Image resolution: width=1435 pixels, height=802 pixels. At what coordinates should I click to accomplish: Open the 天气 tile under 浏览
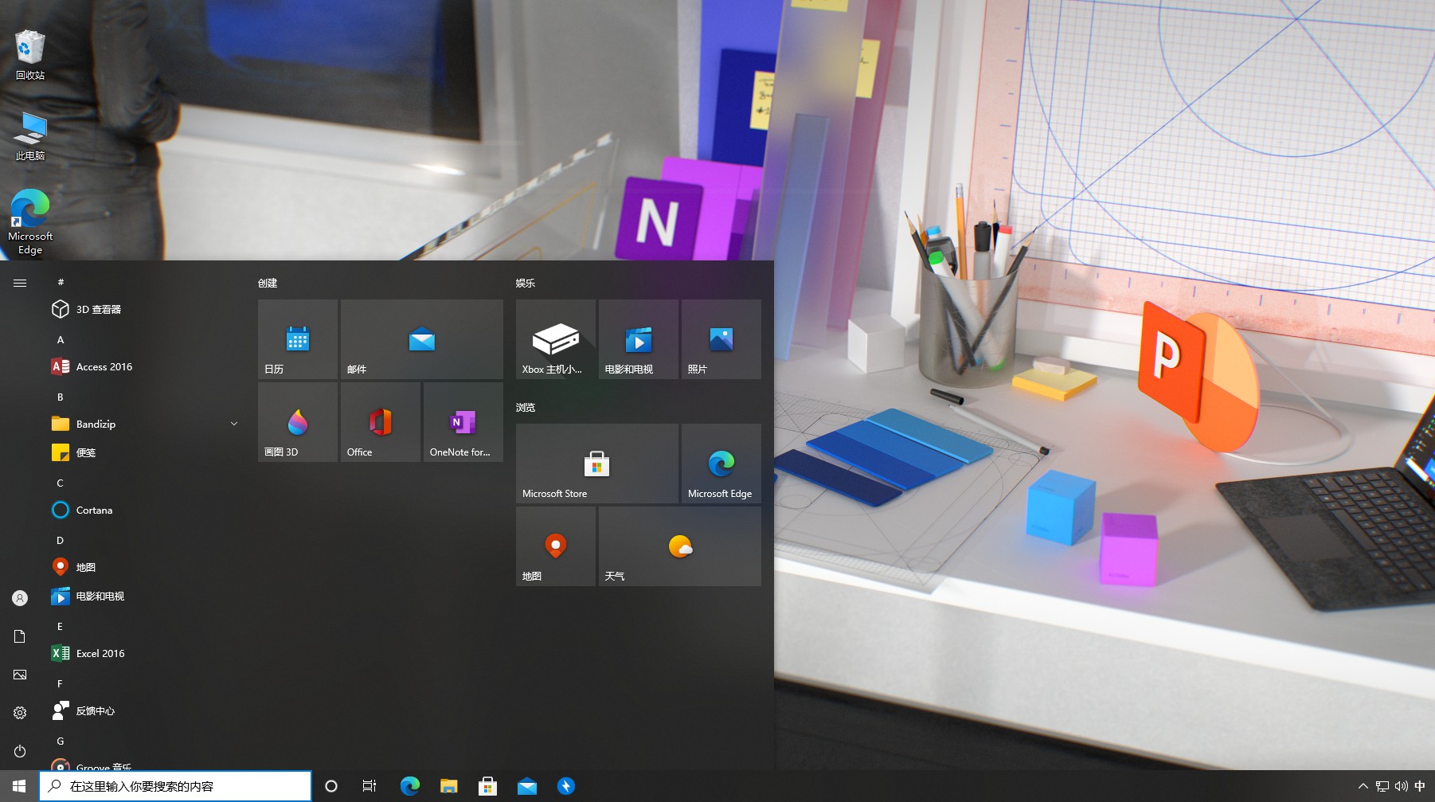click(x=679, y=546)
